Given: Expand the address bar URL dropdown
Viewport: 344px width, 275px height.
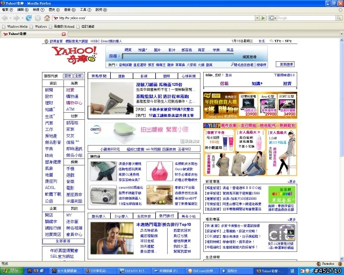Looking at the screenshot, I should click(257, 18).
